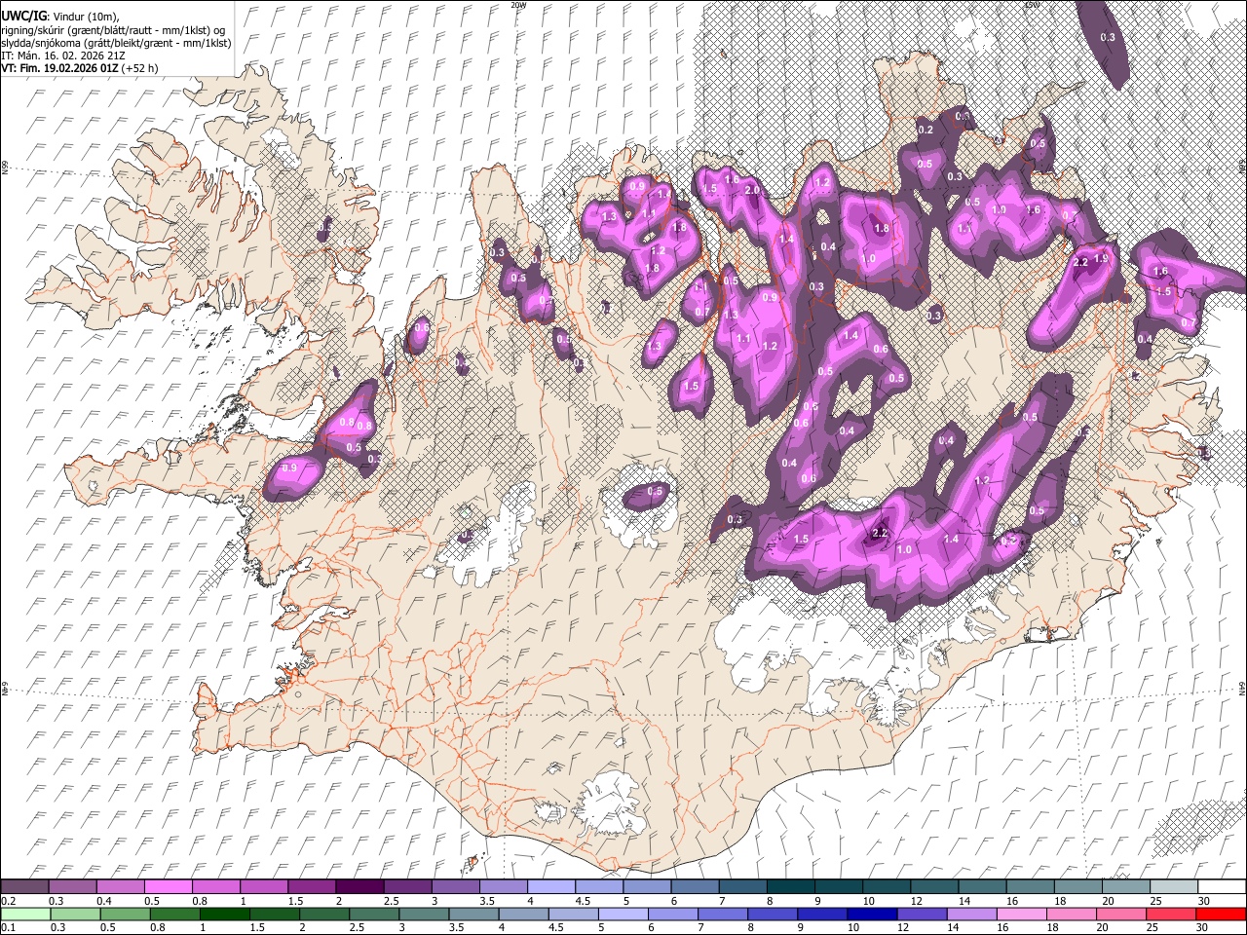The width and height of the screenshot is (1247, 935).
Task: Pick the rain scale 16–18 pale pink swatch
Action: point(1022,914)
